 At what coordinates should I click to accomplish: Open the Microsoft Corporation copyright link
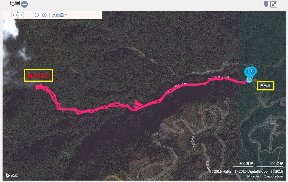265,176
